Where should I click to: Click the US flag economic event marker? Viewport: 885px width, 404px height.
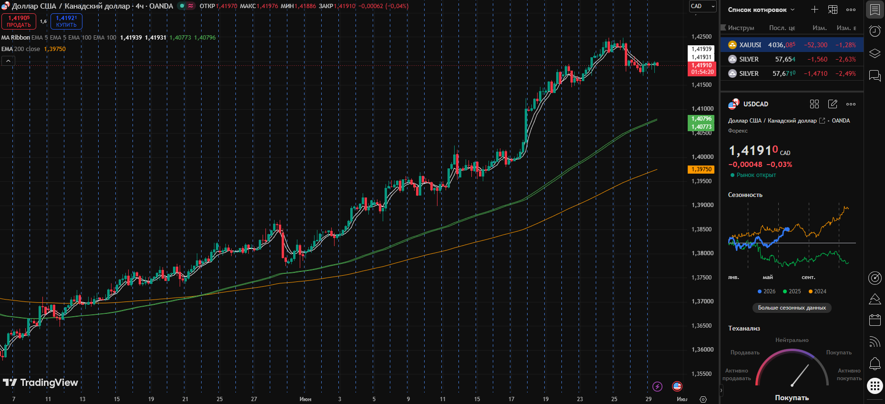677,386
